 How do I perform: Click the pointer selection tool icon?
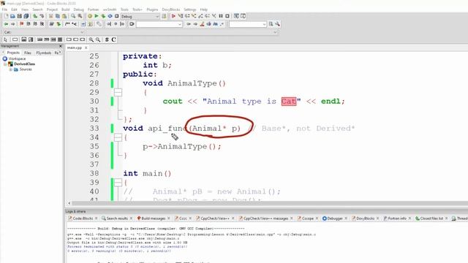(5, 39)
